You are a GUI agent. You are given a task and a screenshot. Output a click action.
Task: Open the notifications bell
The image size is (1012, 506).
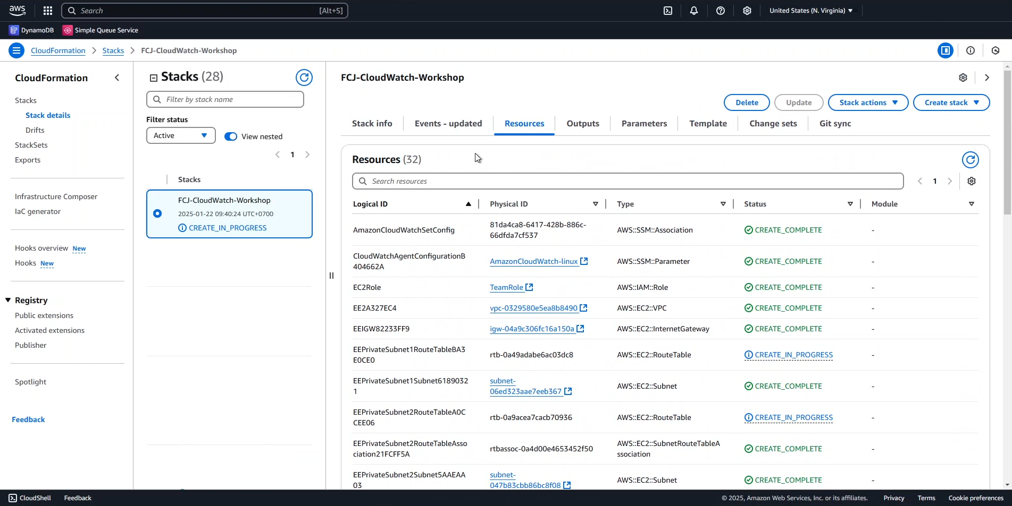click(x=694, y=11)
